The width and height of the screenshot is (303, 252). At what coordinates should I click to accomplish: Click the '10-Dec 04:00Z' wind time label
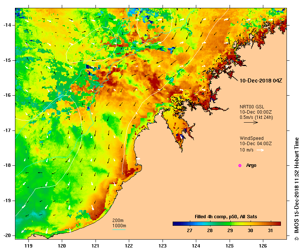tap(256, 144)
